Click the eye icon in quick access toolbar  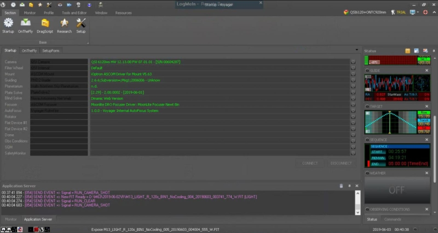60,5
